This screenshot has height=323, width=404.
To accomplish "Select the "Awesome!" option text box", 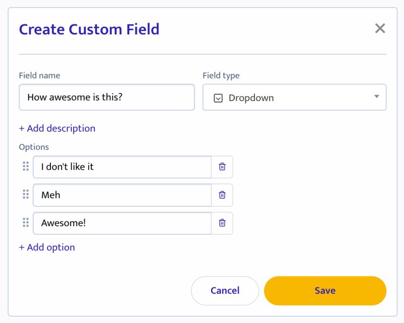I will (x=122, y=223).
